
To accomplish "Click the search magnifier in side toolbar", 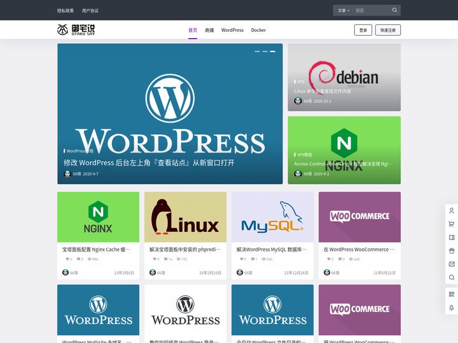I will [451, 278].
